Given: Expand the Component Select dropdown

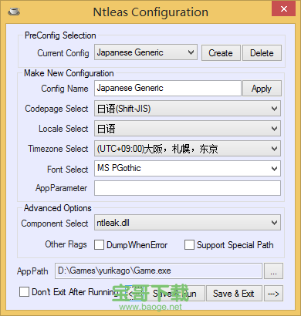Looking at the screenshot, I should (x=188, y=223).
